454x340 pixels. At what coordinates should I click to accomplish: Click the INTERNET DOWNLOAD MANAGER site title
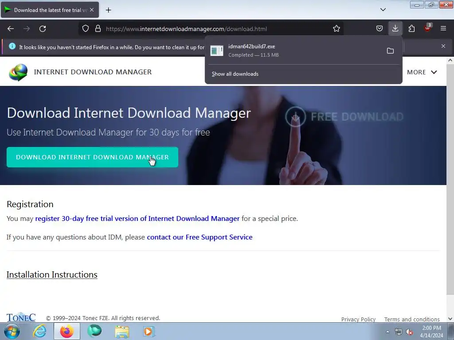coord(93,72)
